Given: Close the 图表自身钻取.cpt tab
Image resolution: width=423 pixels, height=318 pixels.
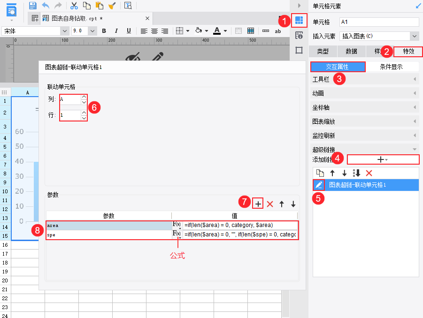Looking at the screenshot, I should tap(147, 18).
